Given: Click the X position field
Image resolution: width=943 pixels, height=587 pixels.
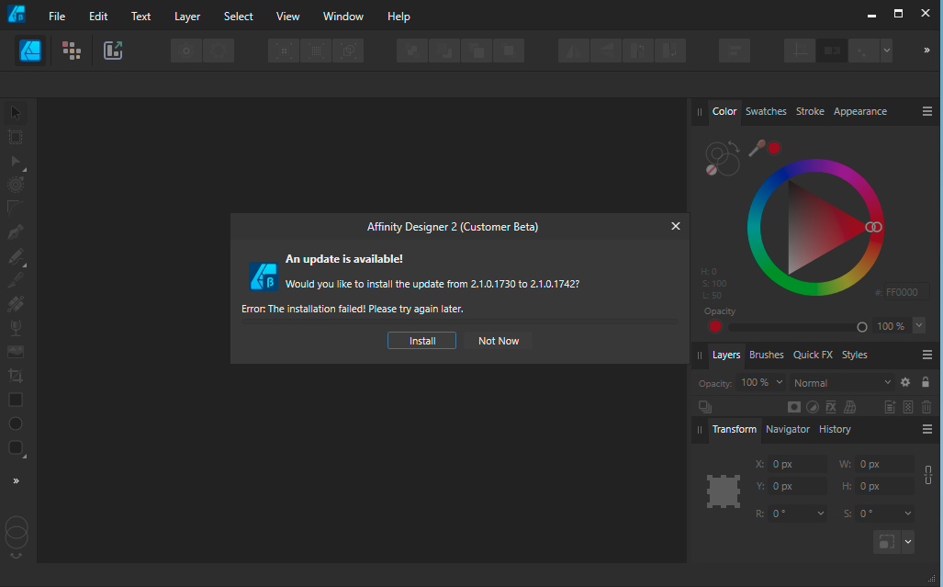Looking at the screenshot, I should [x=797, y=464].
